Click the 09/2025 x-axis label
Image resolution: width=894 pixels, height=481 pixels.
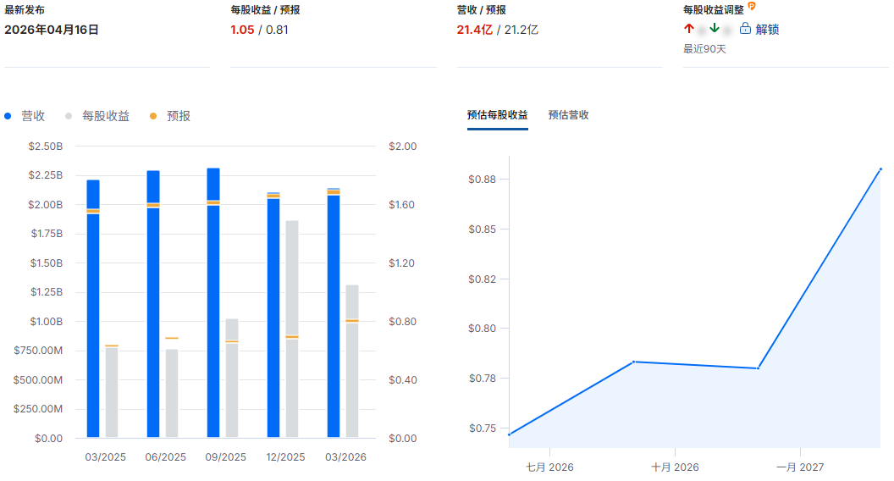tap(226, 457)
